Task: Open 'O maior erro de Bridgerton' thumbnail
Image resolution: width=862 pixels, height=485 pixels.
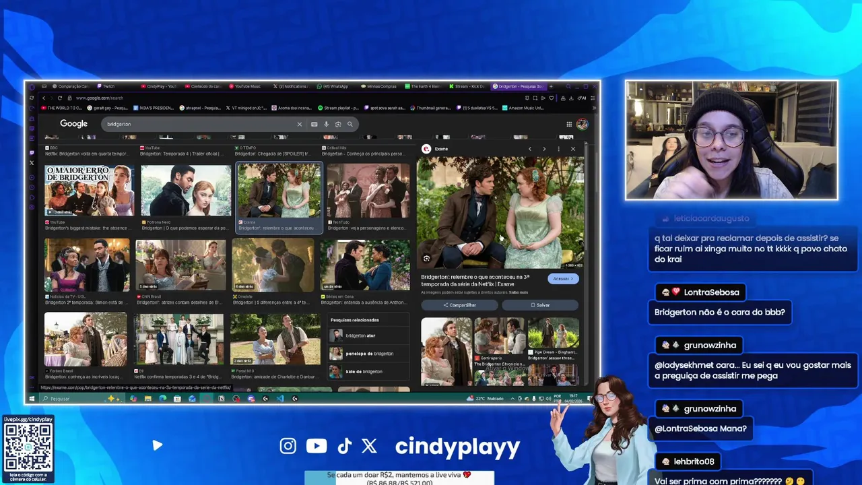Action: [89, 191]
